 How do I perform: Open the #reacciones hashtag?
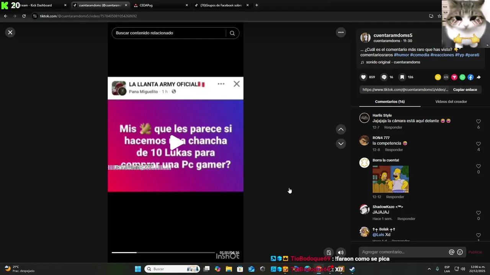coord(442,55)
